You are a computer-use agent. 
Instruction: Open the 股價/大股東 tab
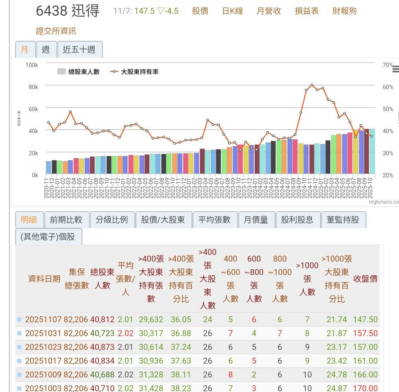click(x=163, y=220)
